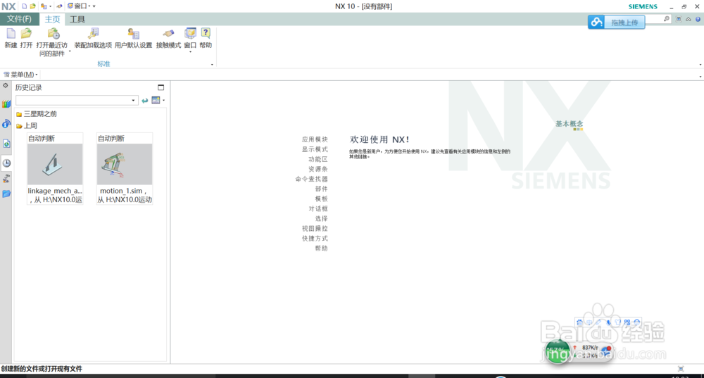The image size is (704, 378).
Task: Click the green return arrow in 历史记录 panel
Action: 144,101
